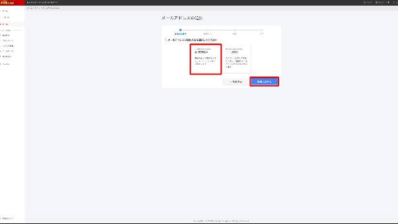Click the breadcrumb path below the top header
Screen dimensions: 398x224
click(43, 8)
